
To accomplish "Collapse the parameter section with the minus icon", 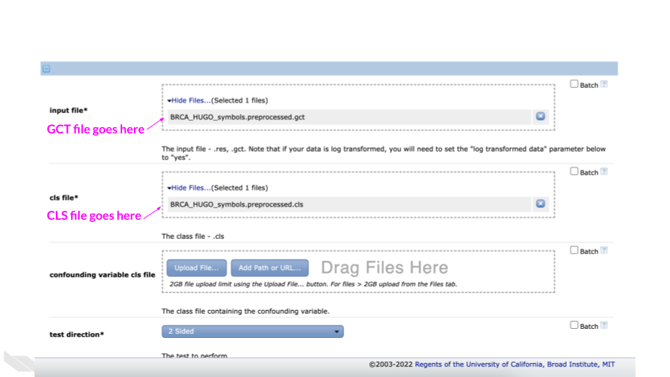I will [x=46, y=69].
